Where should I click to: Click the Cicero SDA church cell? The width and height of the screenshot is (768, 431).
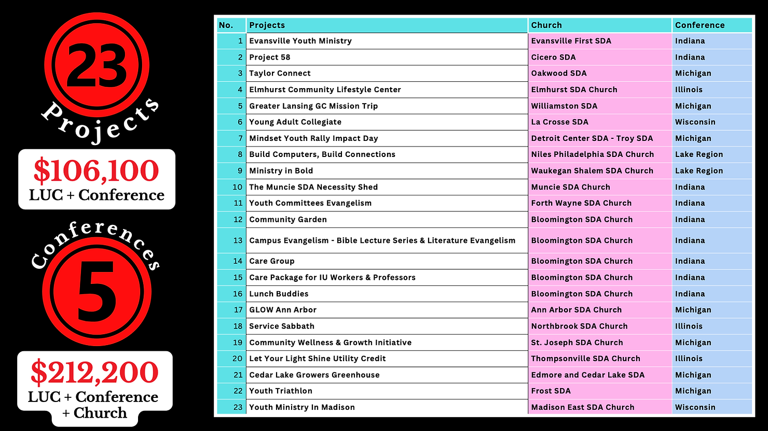click(554, 57)
